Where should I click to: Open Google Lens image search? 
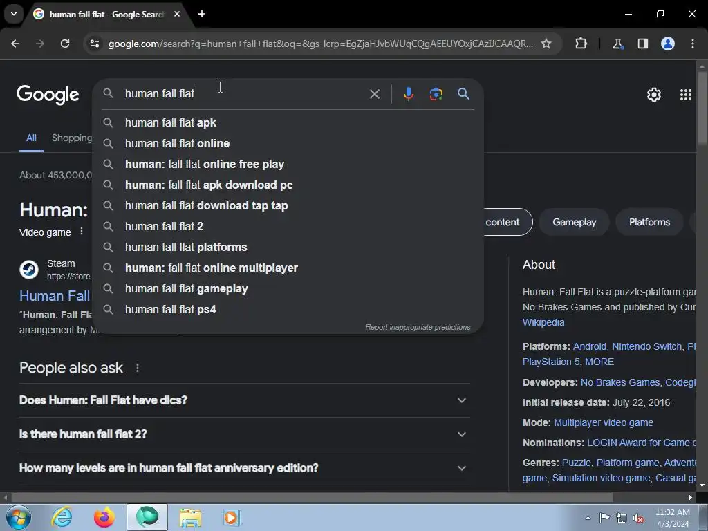[x=436, y=94]
